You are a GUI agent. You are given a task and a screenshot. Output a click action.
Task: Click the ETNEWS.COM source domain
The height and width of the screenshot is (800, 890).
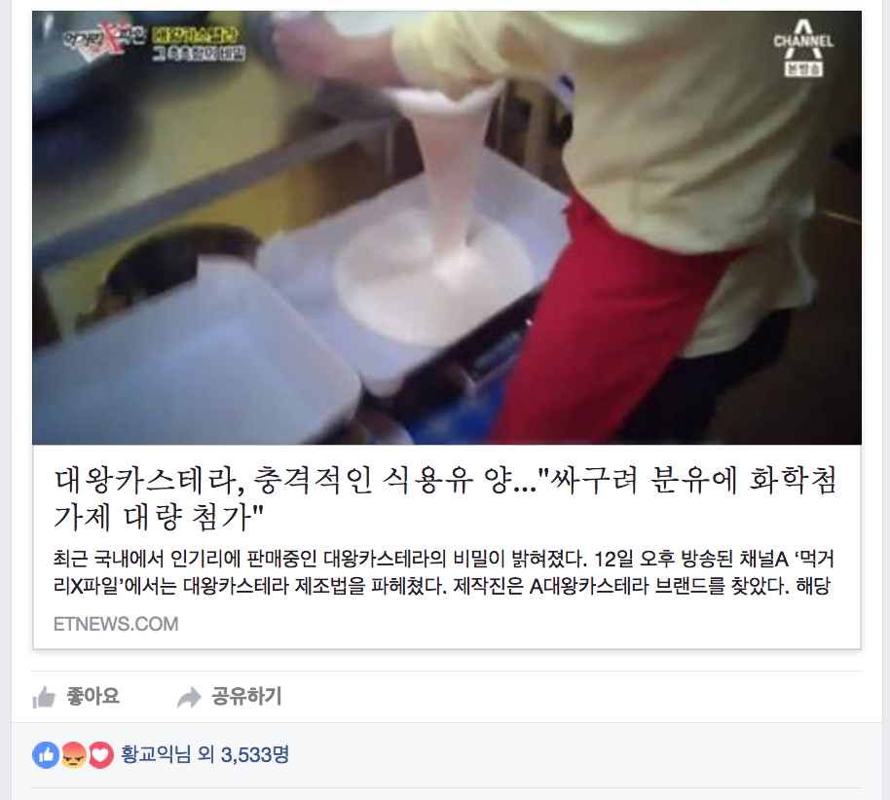tap(116, 624)
